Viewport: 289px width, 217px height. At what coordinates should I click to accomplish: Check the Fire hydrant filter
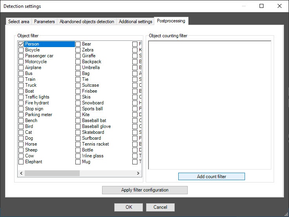[21, 103]
